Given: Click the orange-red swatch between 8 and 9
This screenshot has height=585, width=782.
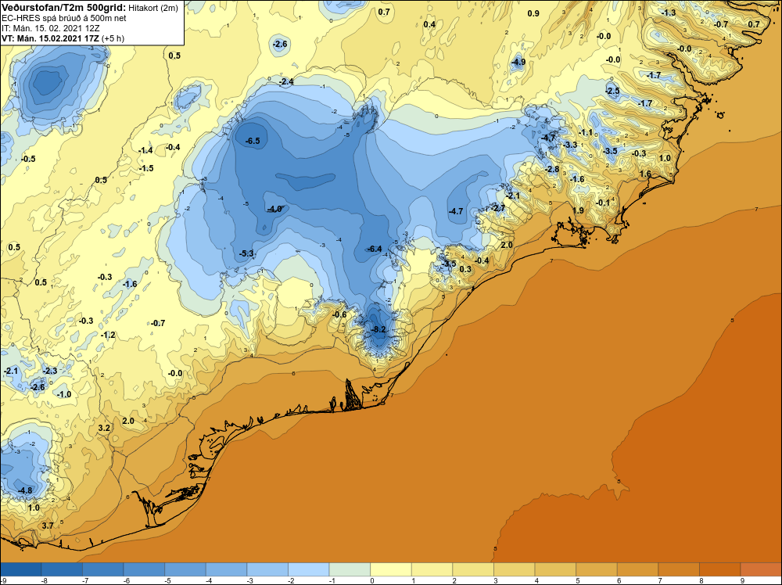Looking at the screenshot, I should tap(720, 569).
